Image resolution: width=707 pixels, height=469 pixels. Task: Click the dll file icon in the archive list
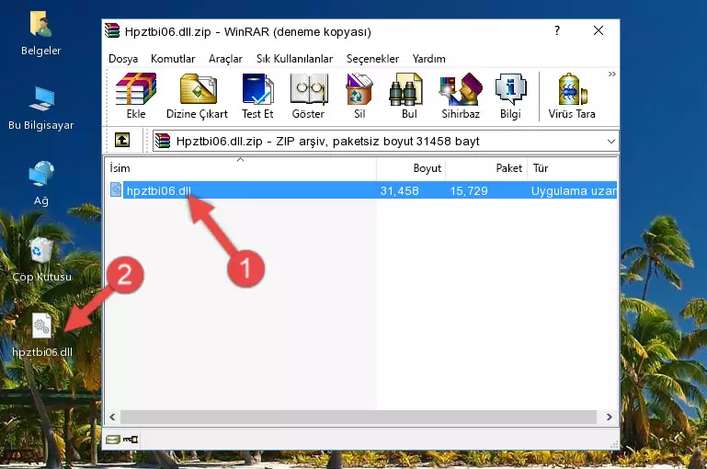coord(116,189)
